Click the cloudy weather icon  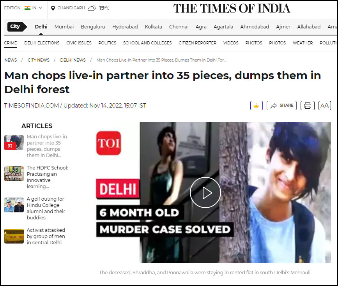click(92, 8)
